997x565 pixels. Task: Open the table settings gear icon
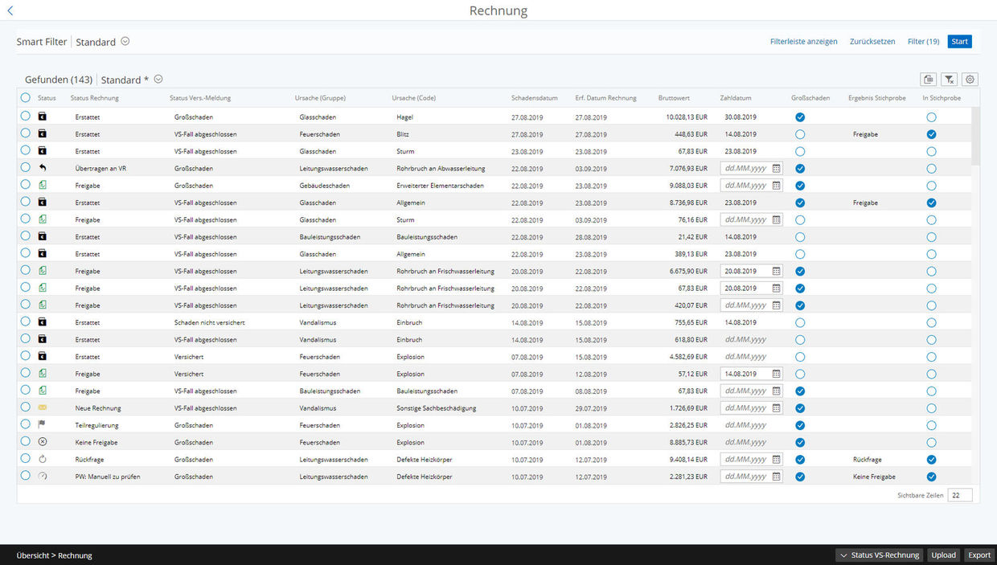pos(970,79)
